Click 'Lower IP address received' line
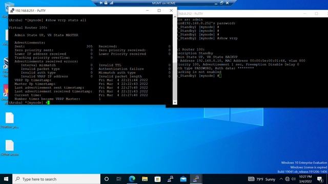328x184 pixels. tap(40, 54)
